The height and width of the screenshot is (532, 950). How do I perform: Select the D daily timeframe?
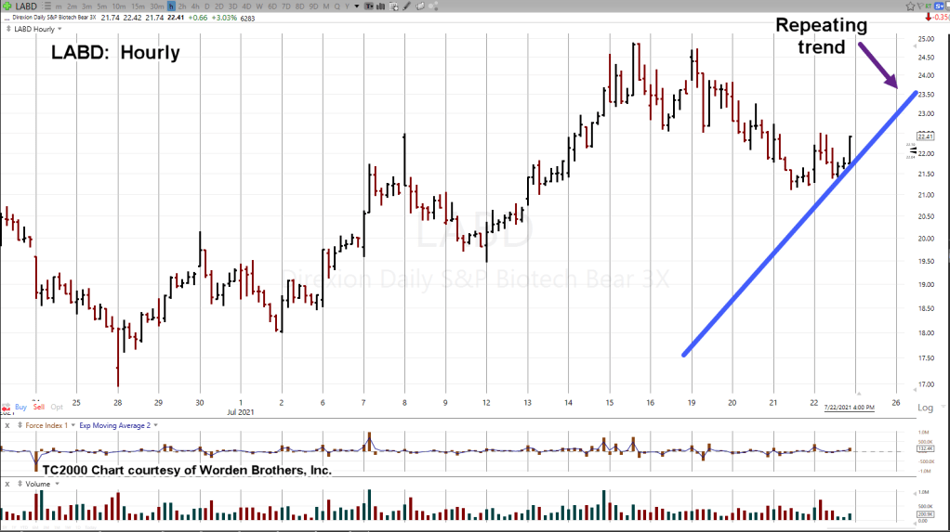[206, 6]
